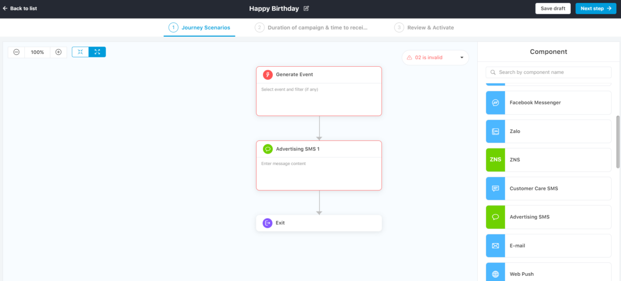Click the '02 is invalid' warning text

click(428, 57)
